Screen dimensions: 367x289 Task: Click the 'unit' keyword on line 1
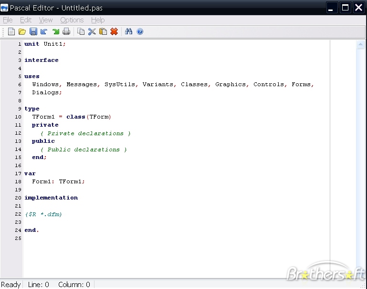32,44
